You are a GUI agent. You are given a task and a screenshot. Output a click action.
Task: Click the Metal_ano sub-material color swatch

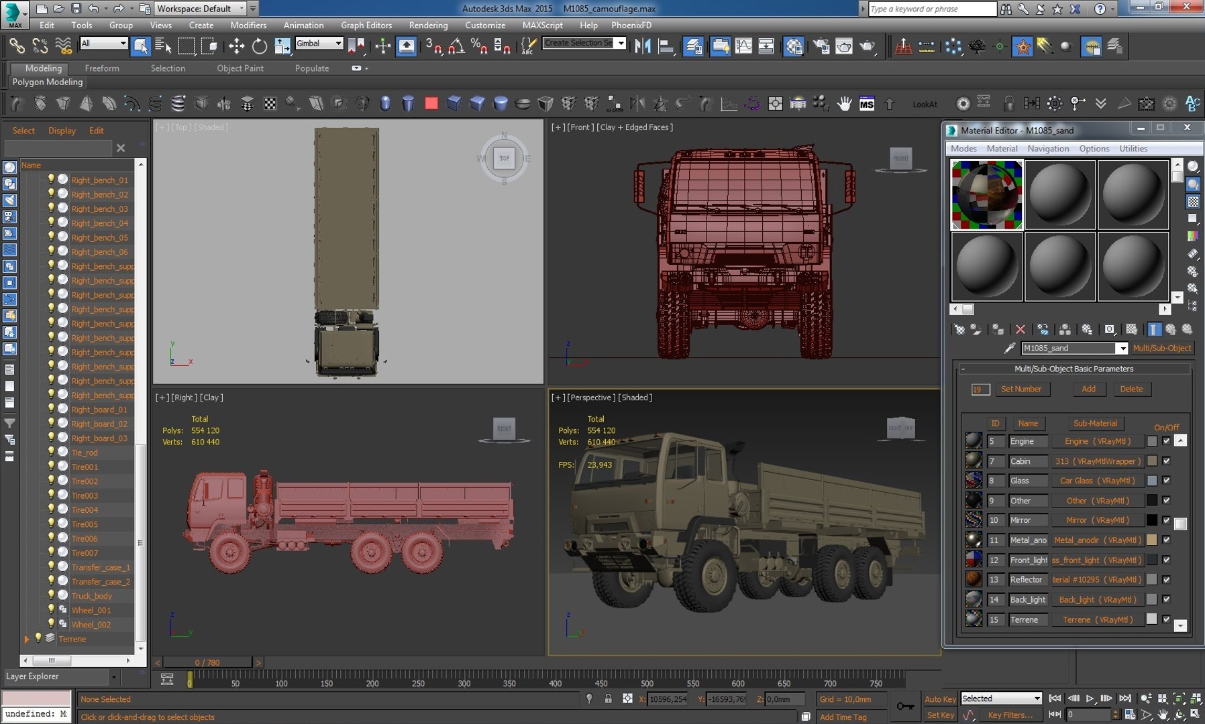(x=1151, y=540)
